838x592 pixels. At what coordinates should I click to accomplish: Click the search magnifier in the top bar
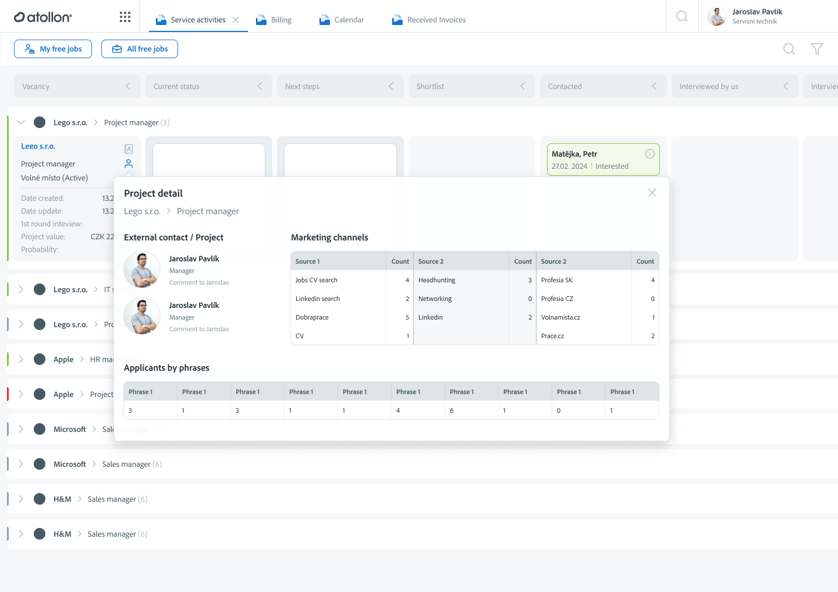pyautogui.click(x=681, y=16)
